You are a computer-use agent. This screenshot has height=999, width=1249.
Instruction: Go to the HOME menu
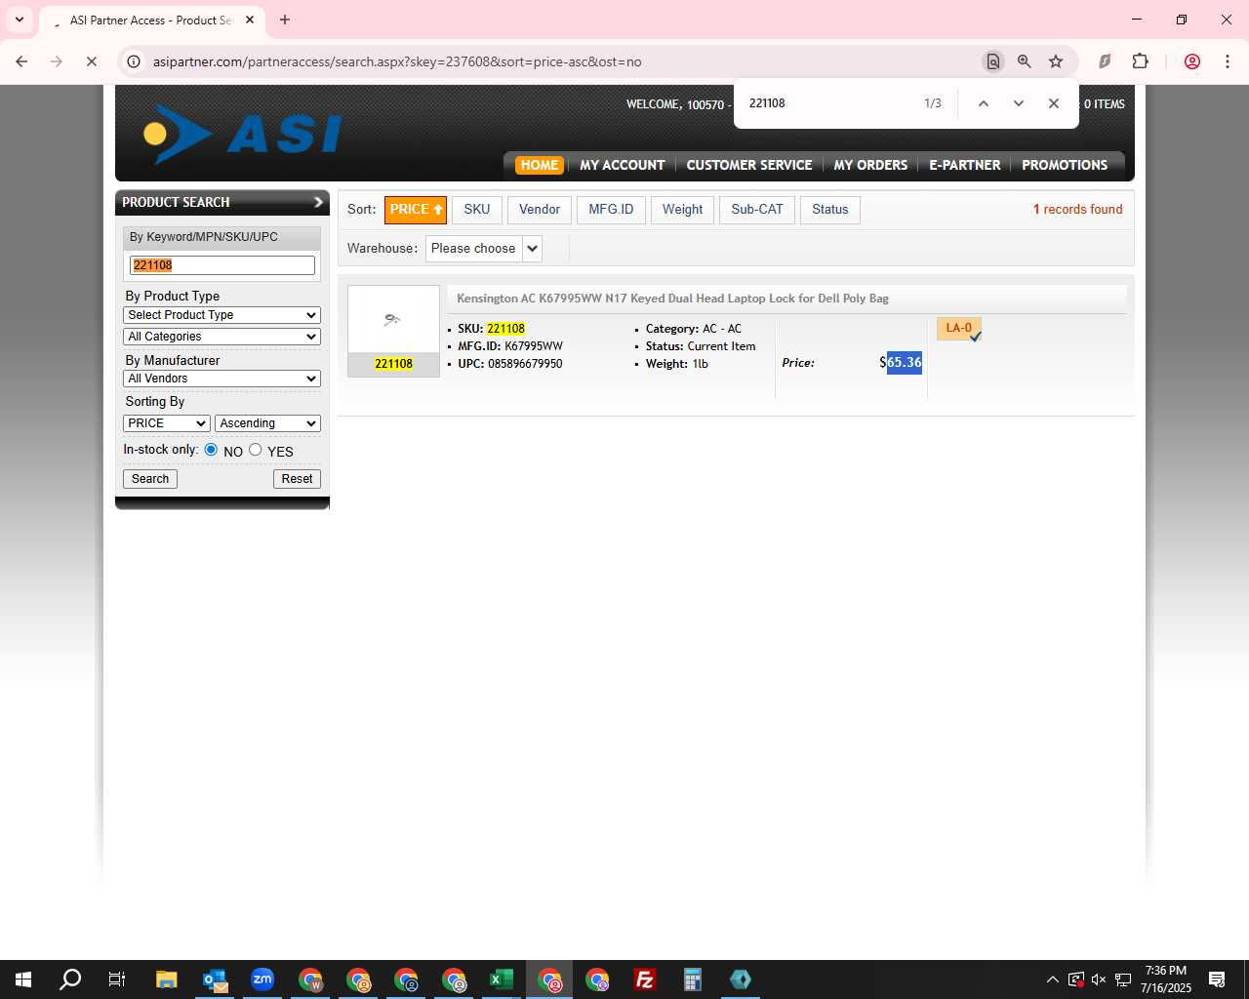540,165
